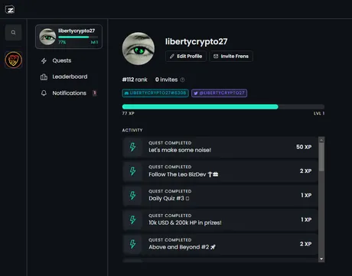This screenshot has width=352, height=276.
Task: Click the Discord LIBERTYCRYPTO27#6308 tag
Action: click(x=155, y=93)
